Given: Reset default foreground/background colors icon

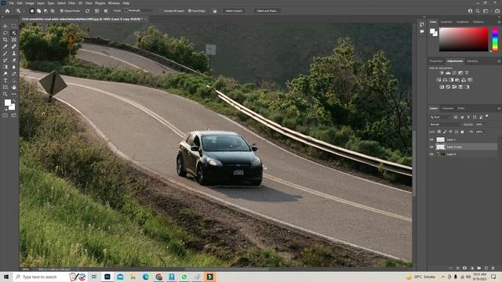Looking at the screenshot, I should [x=5, y=109].
